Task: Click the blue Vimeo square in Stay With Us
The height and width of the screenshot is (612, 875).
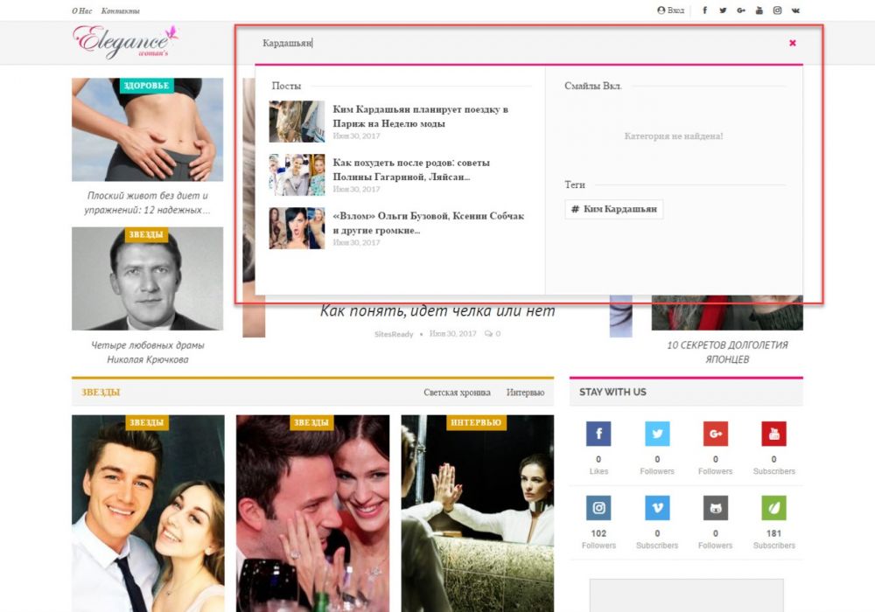Action: click(657, 508)
